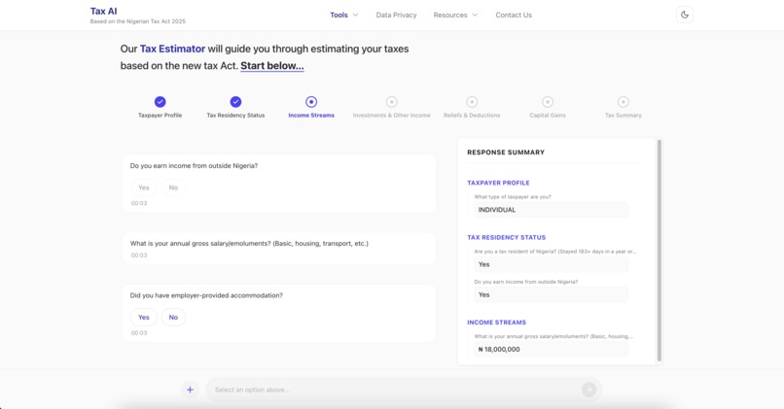Click the ₦ 18,000,000 salary value
The height and width of the screenshot is (409, 784).
(551, 349)
